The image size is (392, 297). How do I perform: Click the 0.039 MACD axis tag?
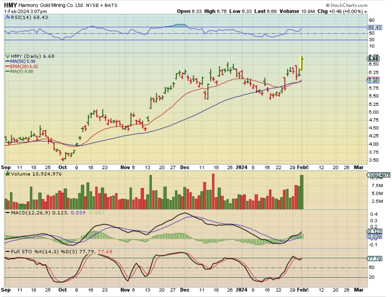coord(375,236)
